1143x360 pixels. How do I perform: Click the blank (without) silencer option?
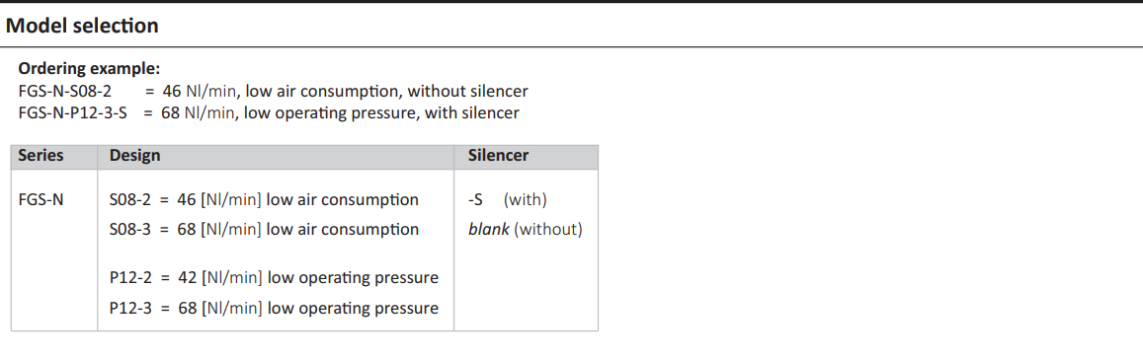click(x=525, y=230)
